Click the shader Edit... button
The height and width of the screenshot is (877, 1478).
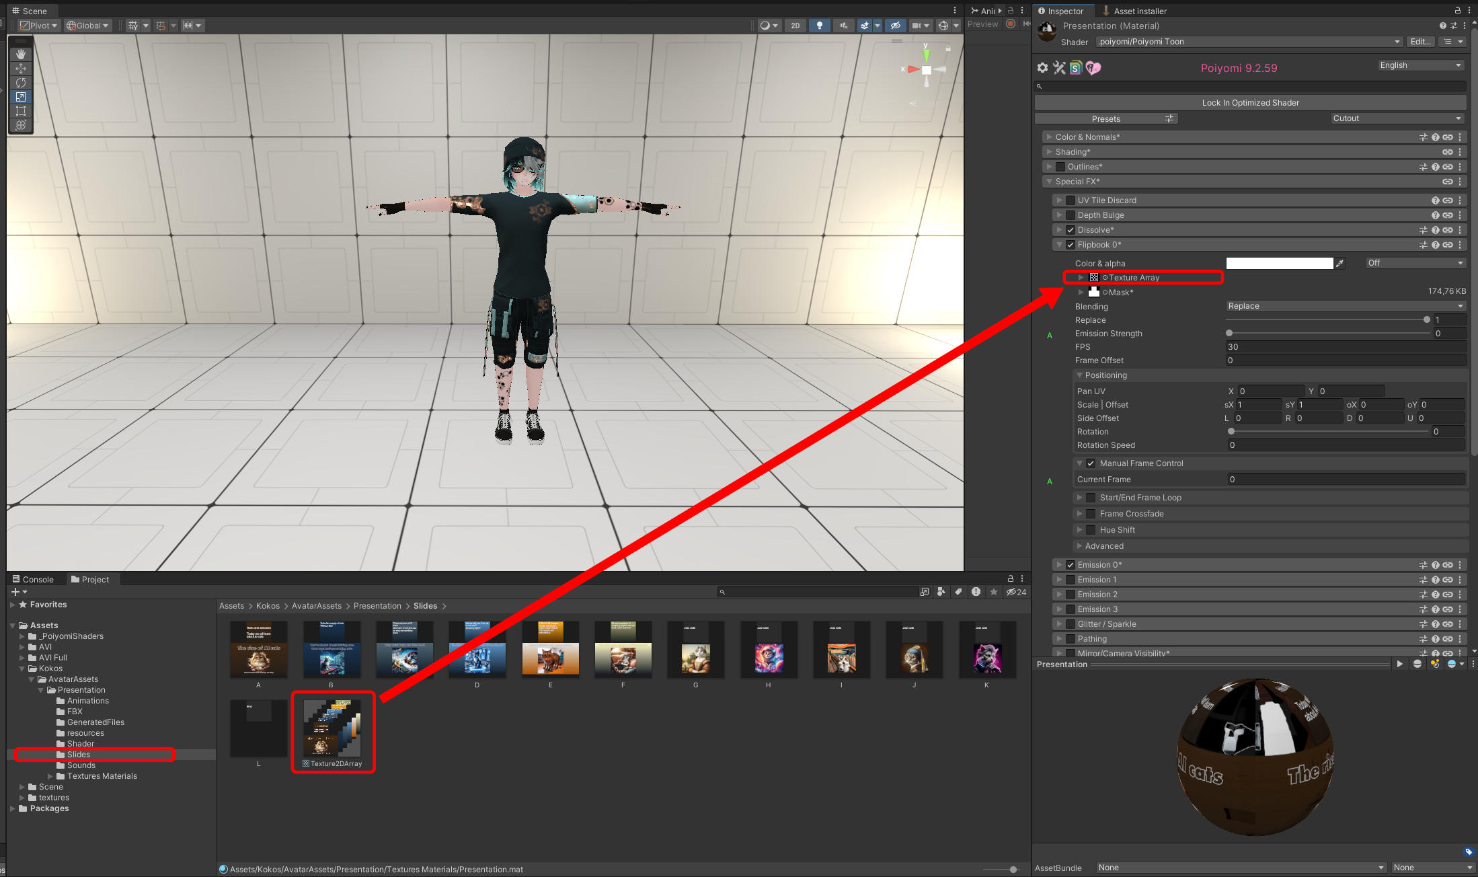pyautogui.click(x=1420, y=42)
